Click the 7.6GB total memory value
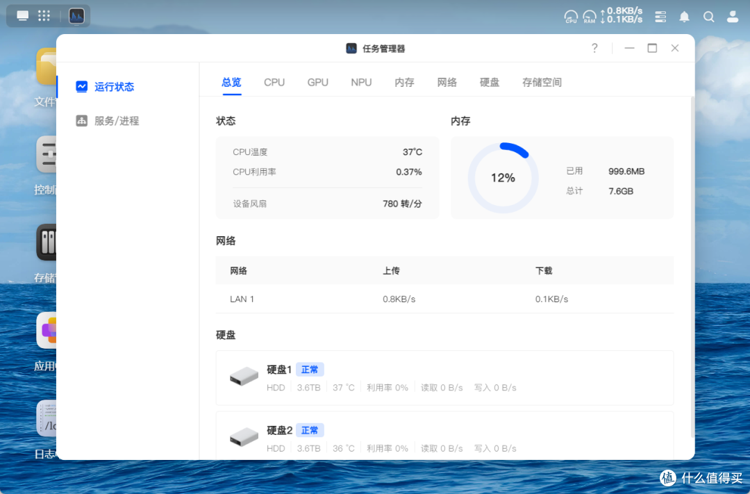Image resolution: width=750 pixels, height=494 pixels. click(621, 191)
